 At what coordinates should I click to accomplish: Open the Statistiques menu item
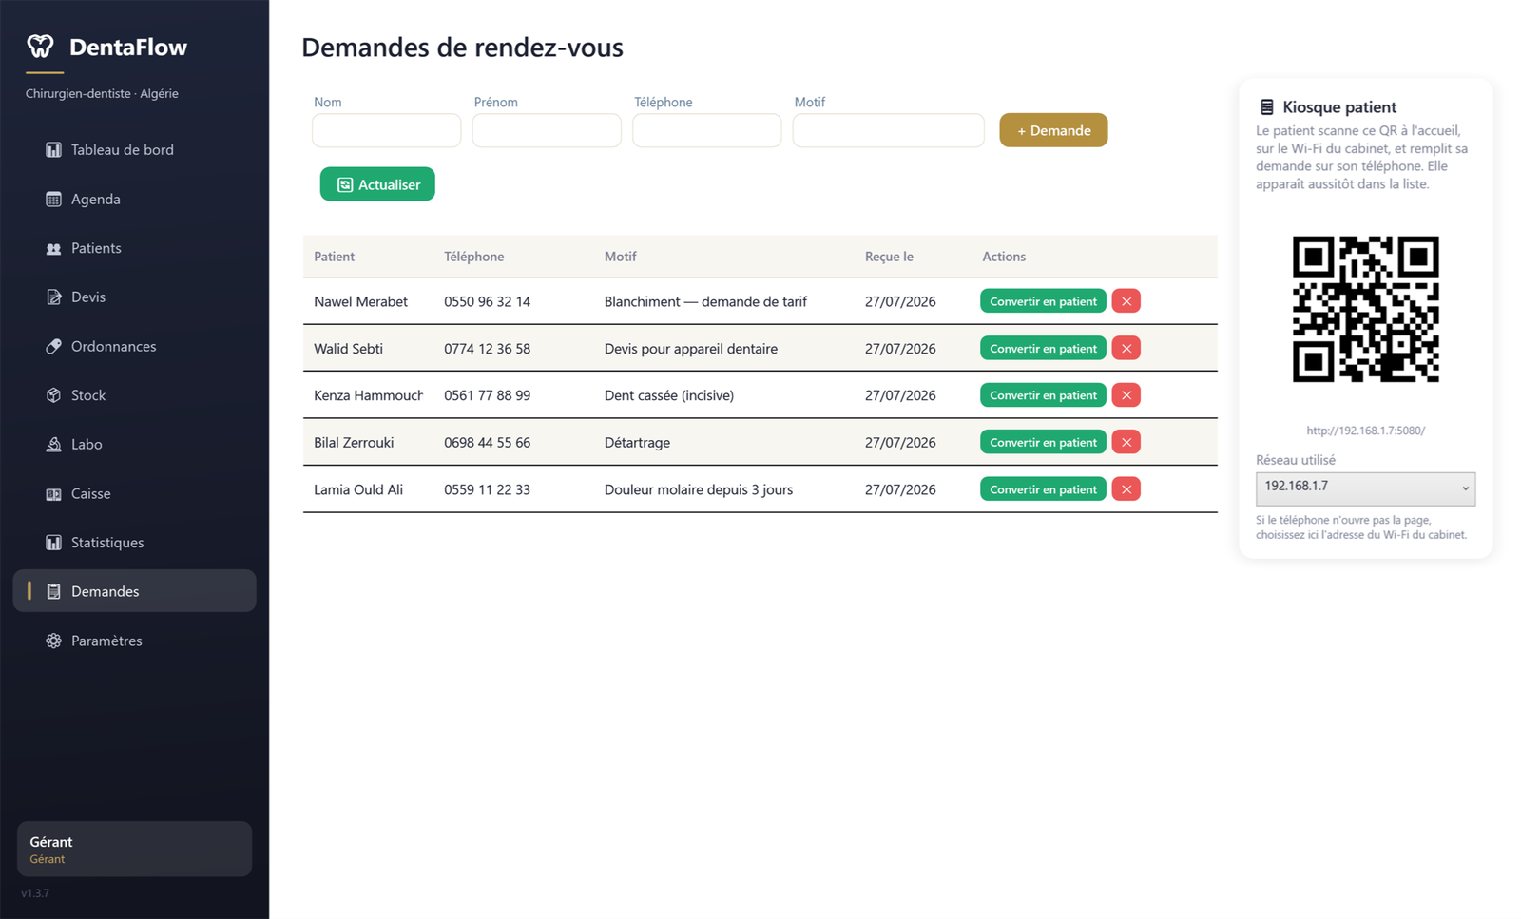click(x=134, y=543)
